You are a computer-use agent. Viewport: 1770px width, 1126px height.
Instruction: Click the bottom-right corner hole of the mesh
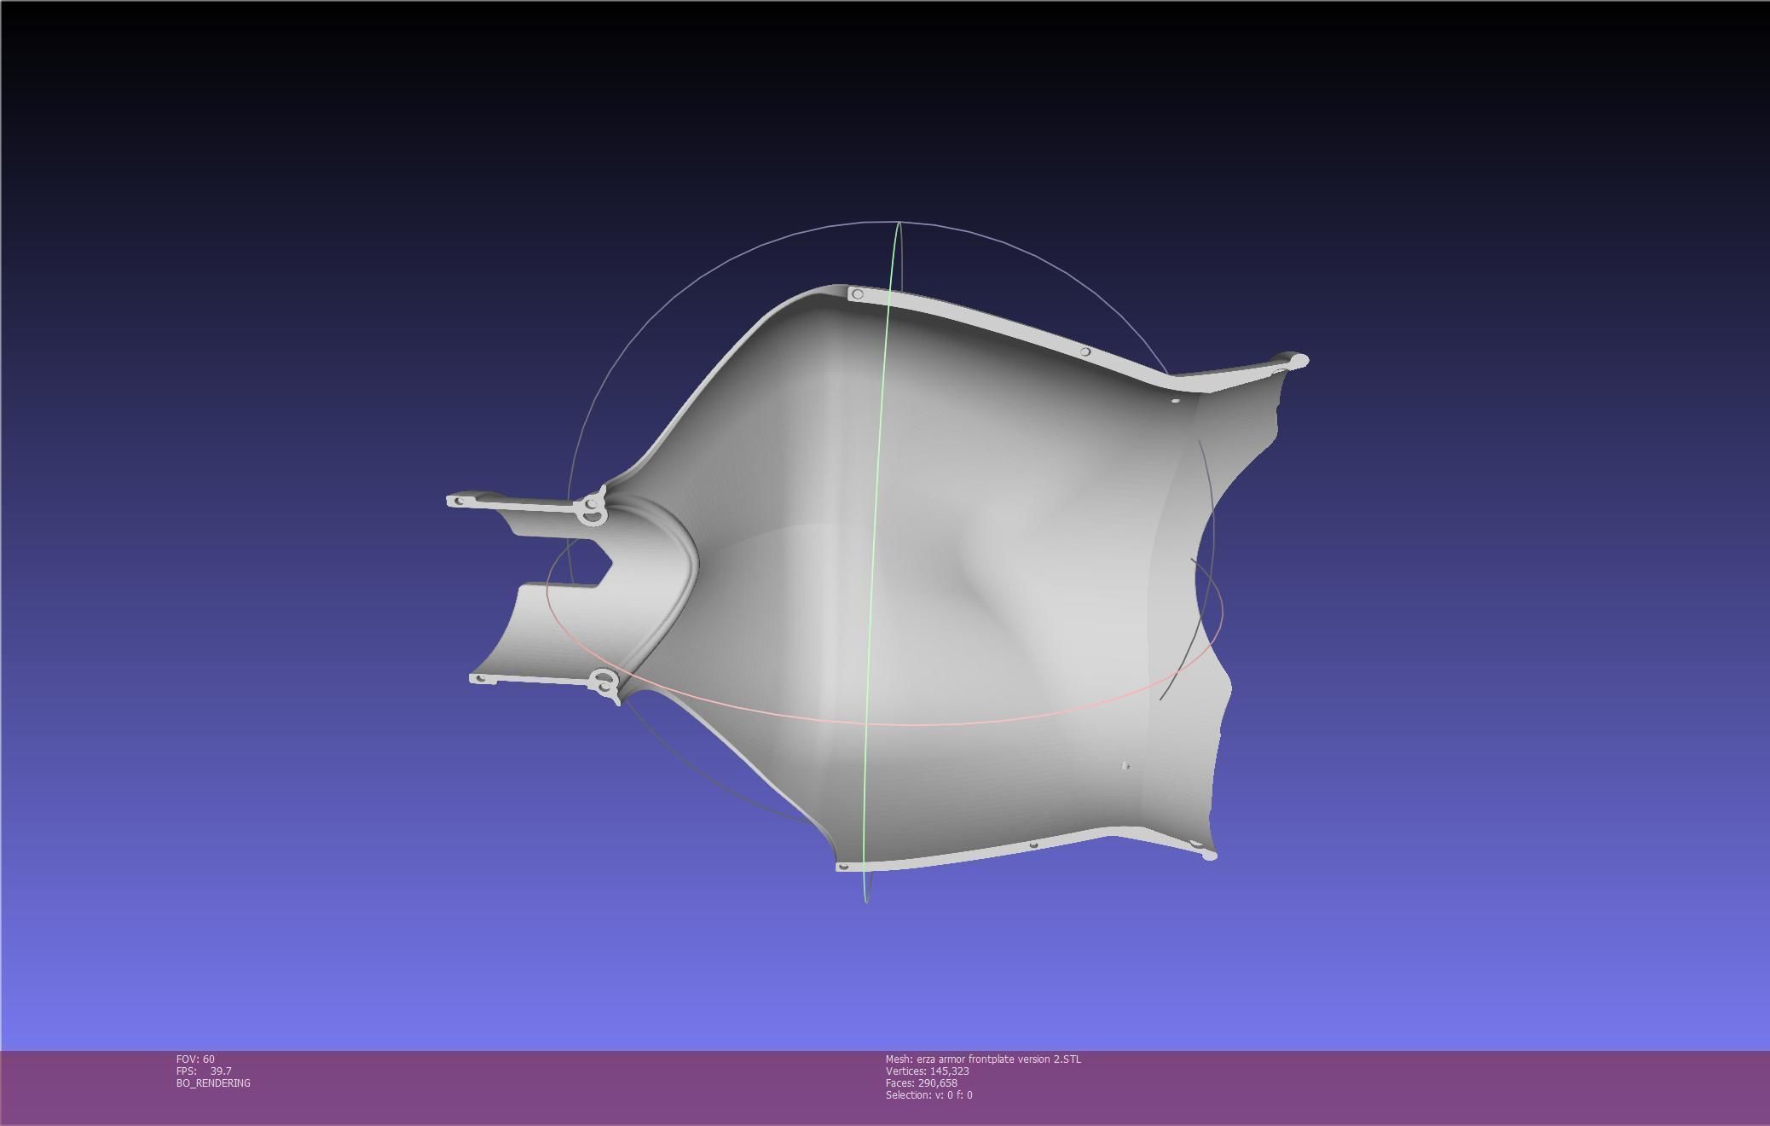[x=1197, y=845]
